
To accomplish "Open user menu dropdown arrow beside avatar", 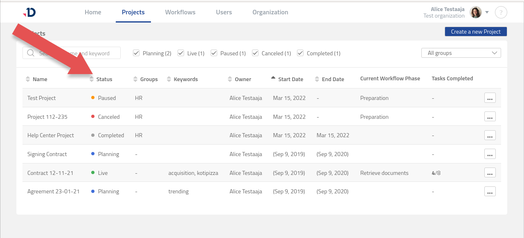I will (x=487, y=12).
